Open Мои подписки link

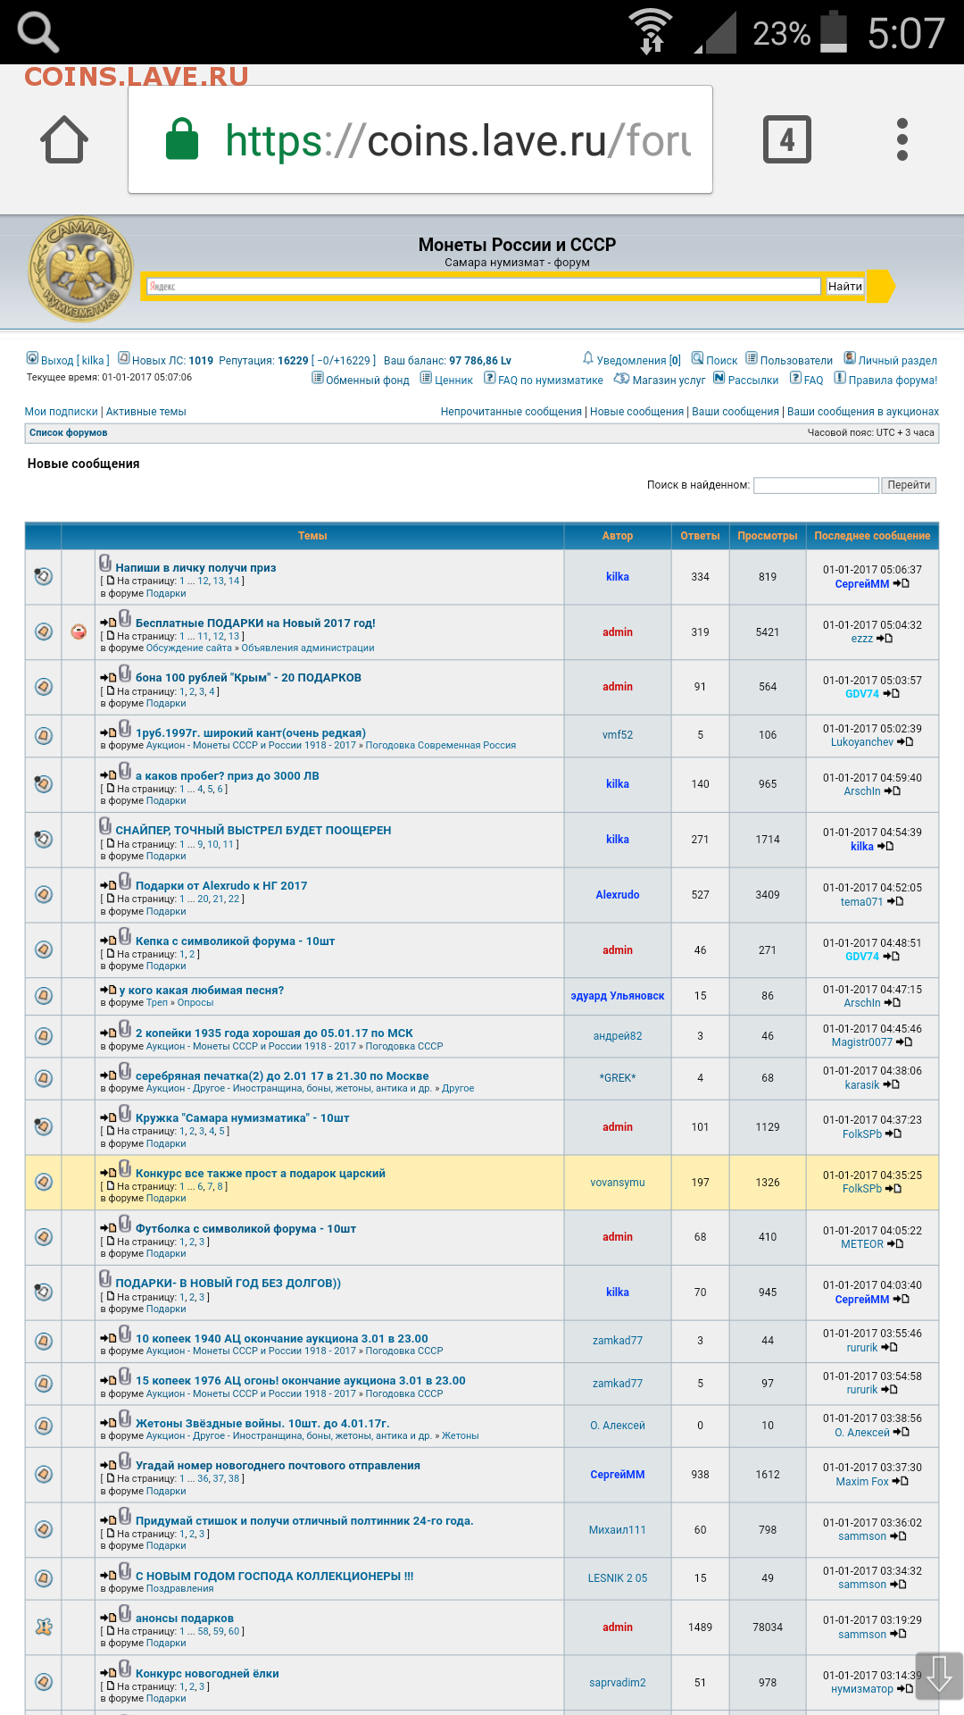point(62,412)
